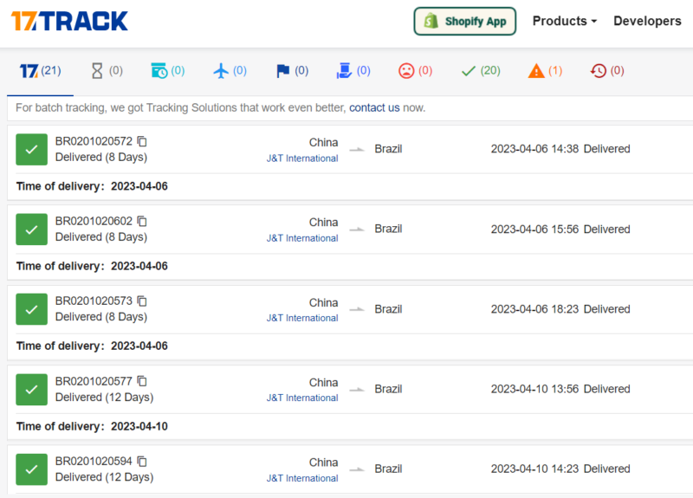The image size is (693, 498).
Task: Select the clock Expired (0) tab
Action: [x=607, y=71]
